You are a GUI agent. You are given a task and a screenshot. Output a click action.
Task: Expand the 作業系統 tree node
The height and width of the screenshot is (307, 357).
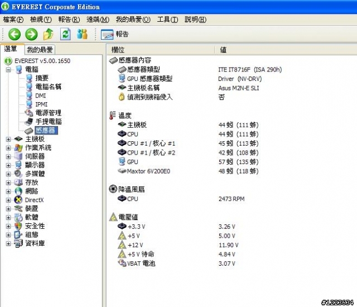point(8,148)
